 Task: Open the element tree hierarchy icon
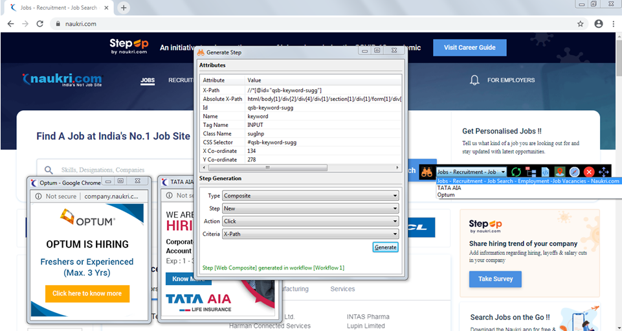pos(530,172)
